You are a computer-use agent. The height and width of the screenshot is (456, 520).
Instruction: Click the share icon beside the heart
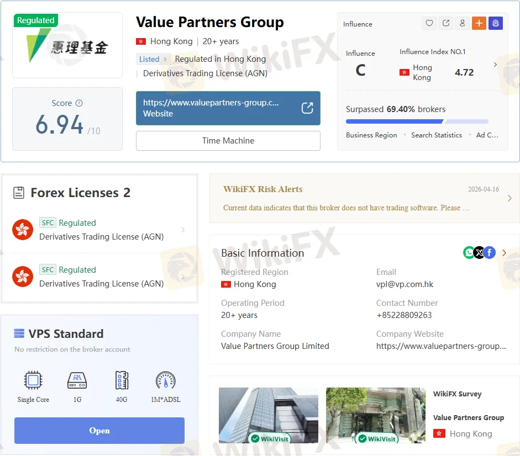coord(446,23)
